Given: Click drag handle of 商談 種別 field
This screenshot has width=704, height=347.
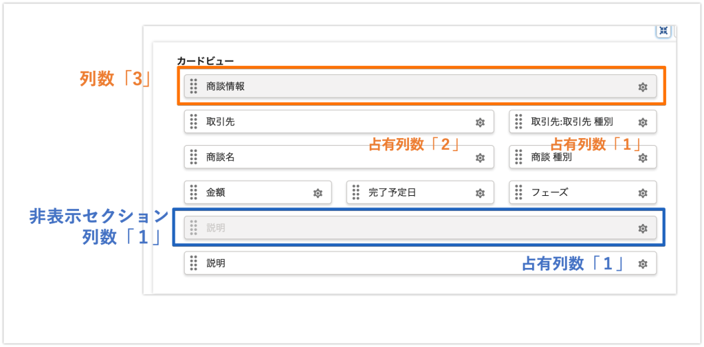Looking at the screenshot, I should [518, 157].
